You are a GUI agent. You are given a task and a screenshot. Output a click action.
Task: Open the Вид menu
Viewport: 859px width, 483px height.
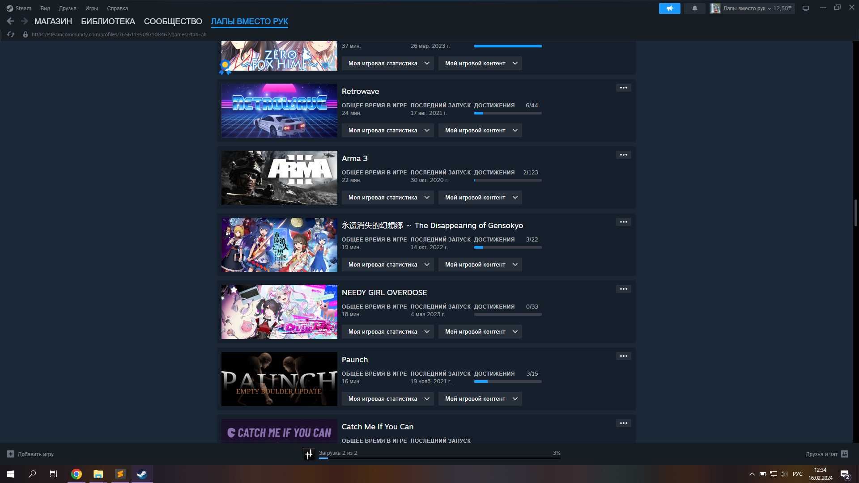point(45,8)
